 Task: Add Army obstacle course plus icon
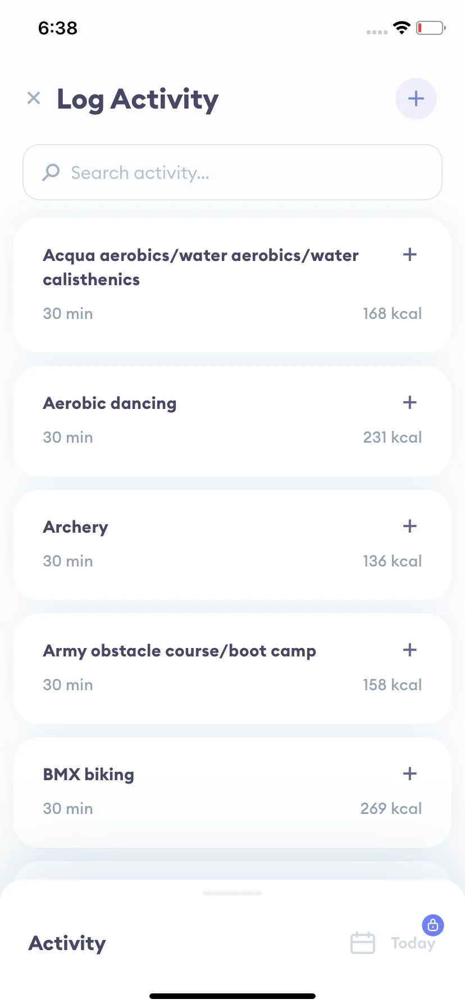pyautogui.click(x=410, y=650)
